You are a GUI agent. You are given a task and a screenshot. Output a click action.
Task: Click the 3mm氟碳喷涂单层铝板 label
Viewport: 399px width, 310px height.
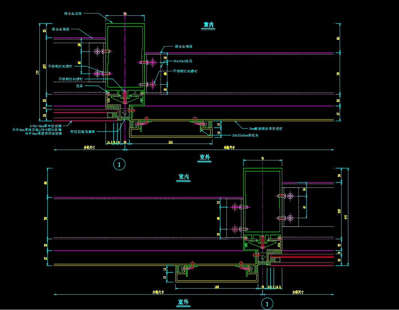pyautogui.click(x=265, y=129)
